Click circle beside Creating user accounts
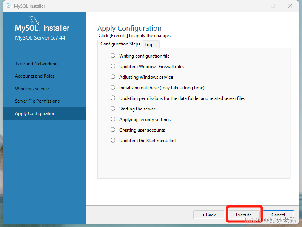This screenshot has height=227, width=302. (113, 130)
